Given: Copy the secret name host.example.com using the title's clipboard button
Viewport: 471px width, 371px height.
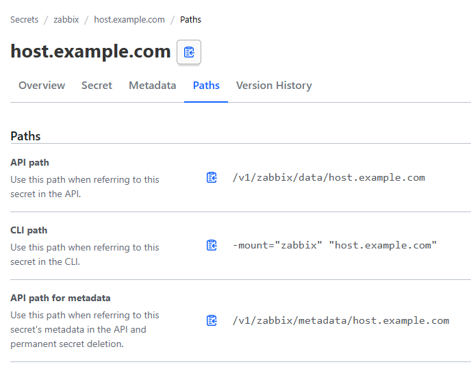Looking at the screenshot, I should click(189, 52).
